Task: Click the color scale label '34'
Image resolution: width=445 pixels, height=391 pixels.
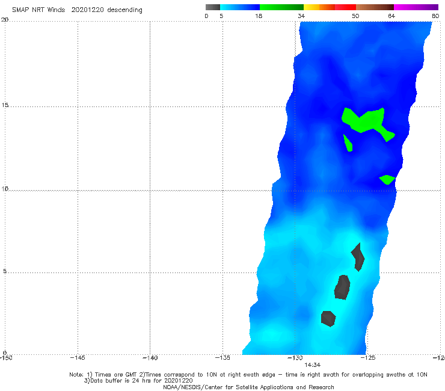Action: pos(301,16)
